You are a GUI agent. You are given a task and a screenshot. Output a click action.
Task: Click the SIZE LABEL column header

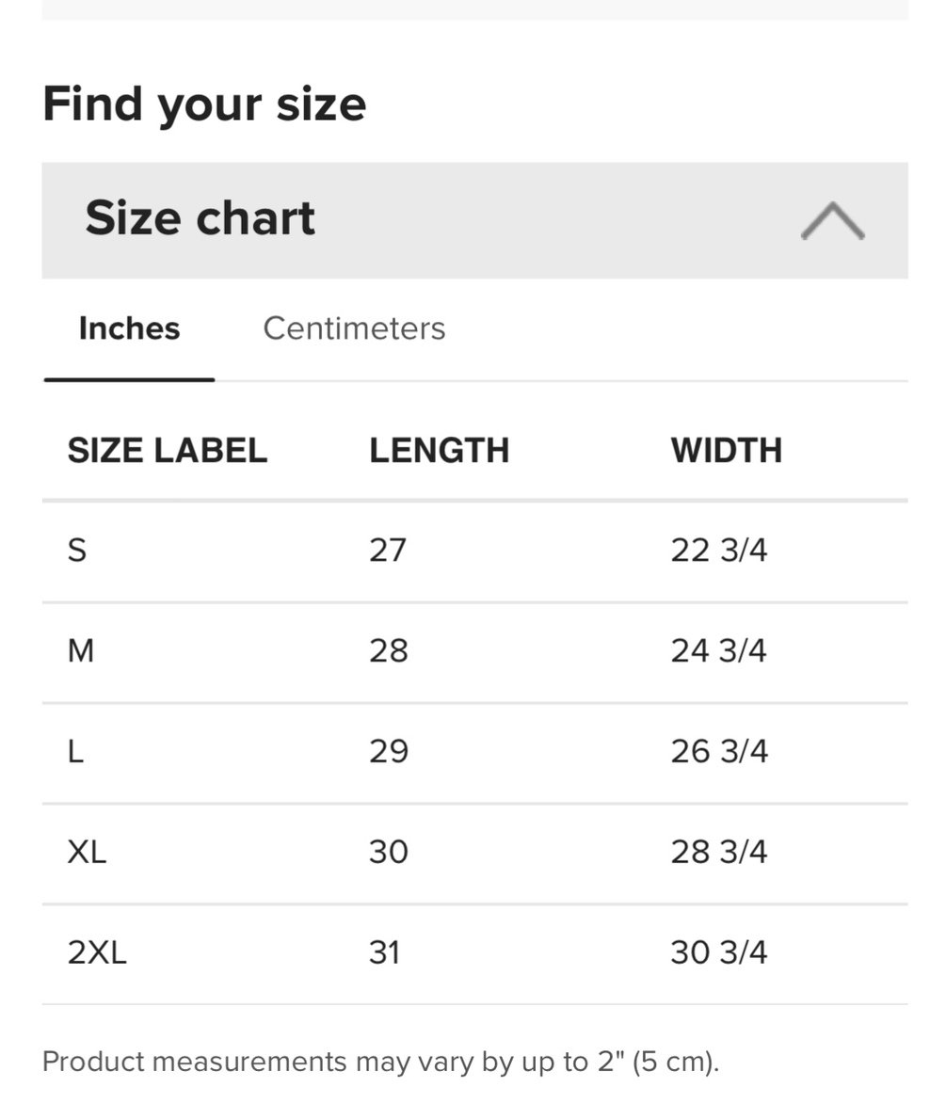point(168,451)
